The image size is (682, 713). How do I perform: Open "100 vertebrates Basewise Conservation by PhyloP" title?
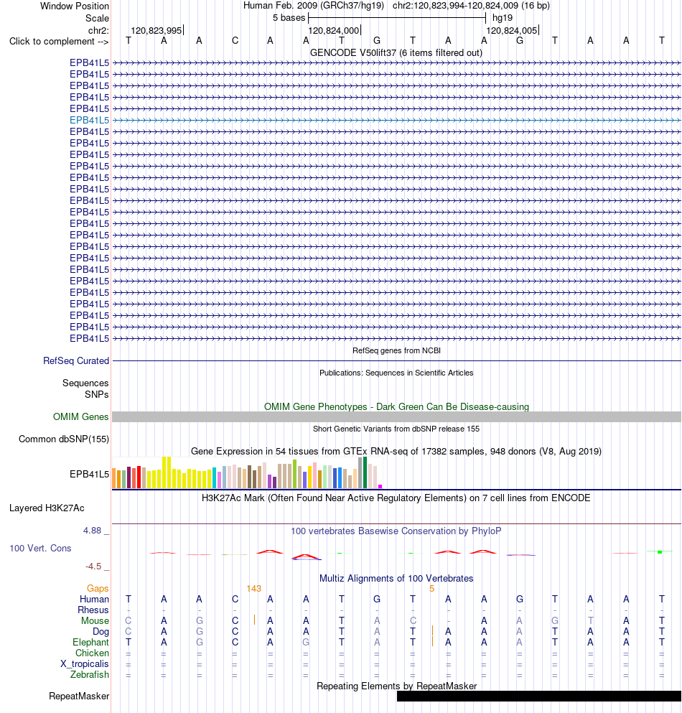click(x=396, y=531)
